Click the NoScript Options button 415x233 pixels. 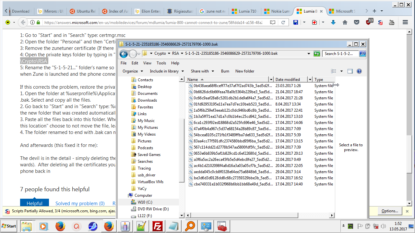coord(390,211)
